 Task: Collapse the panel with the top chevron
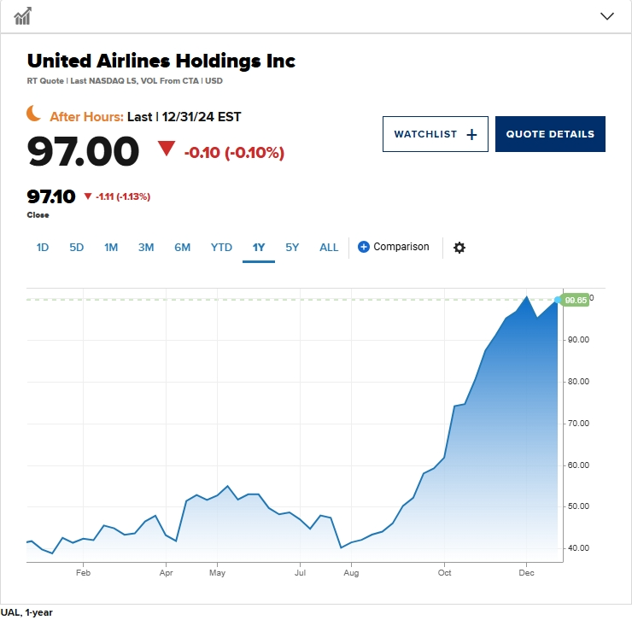tap(607, 16)
